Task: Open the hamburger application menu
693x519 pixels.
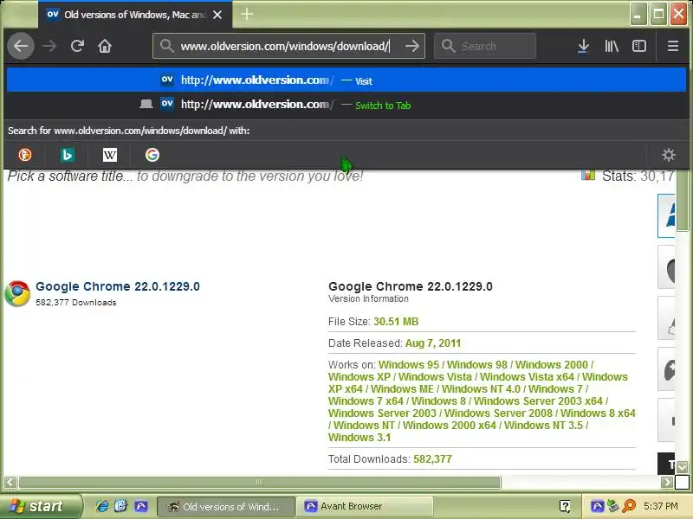Action: click(673, 46)
